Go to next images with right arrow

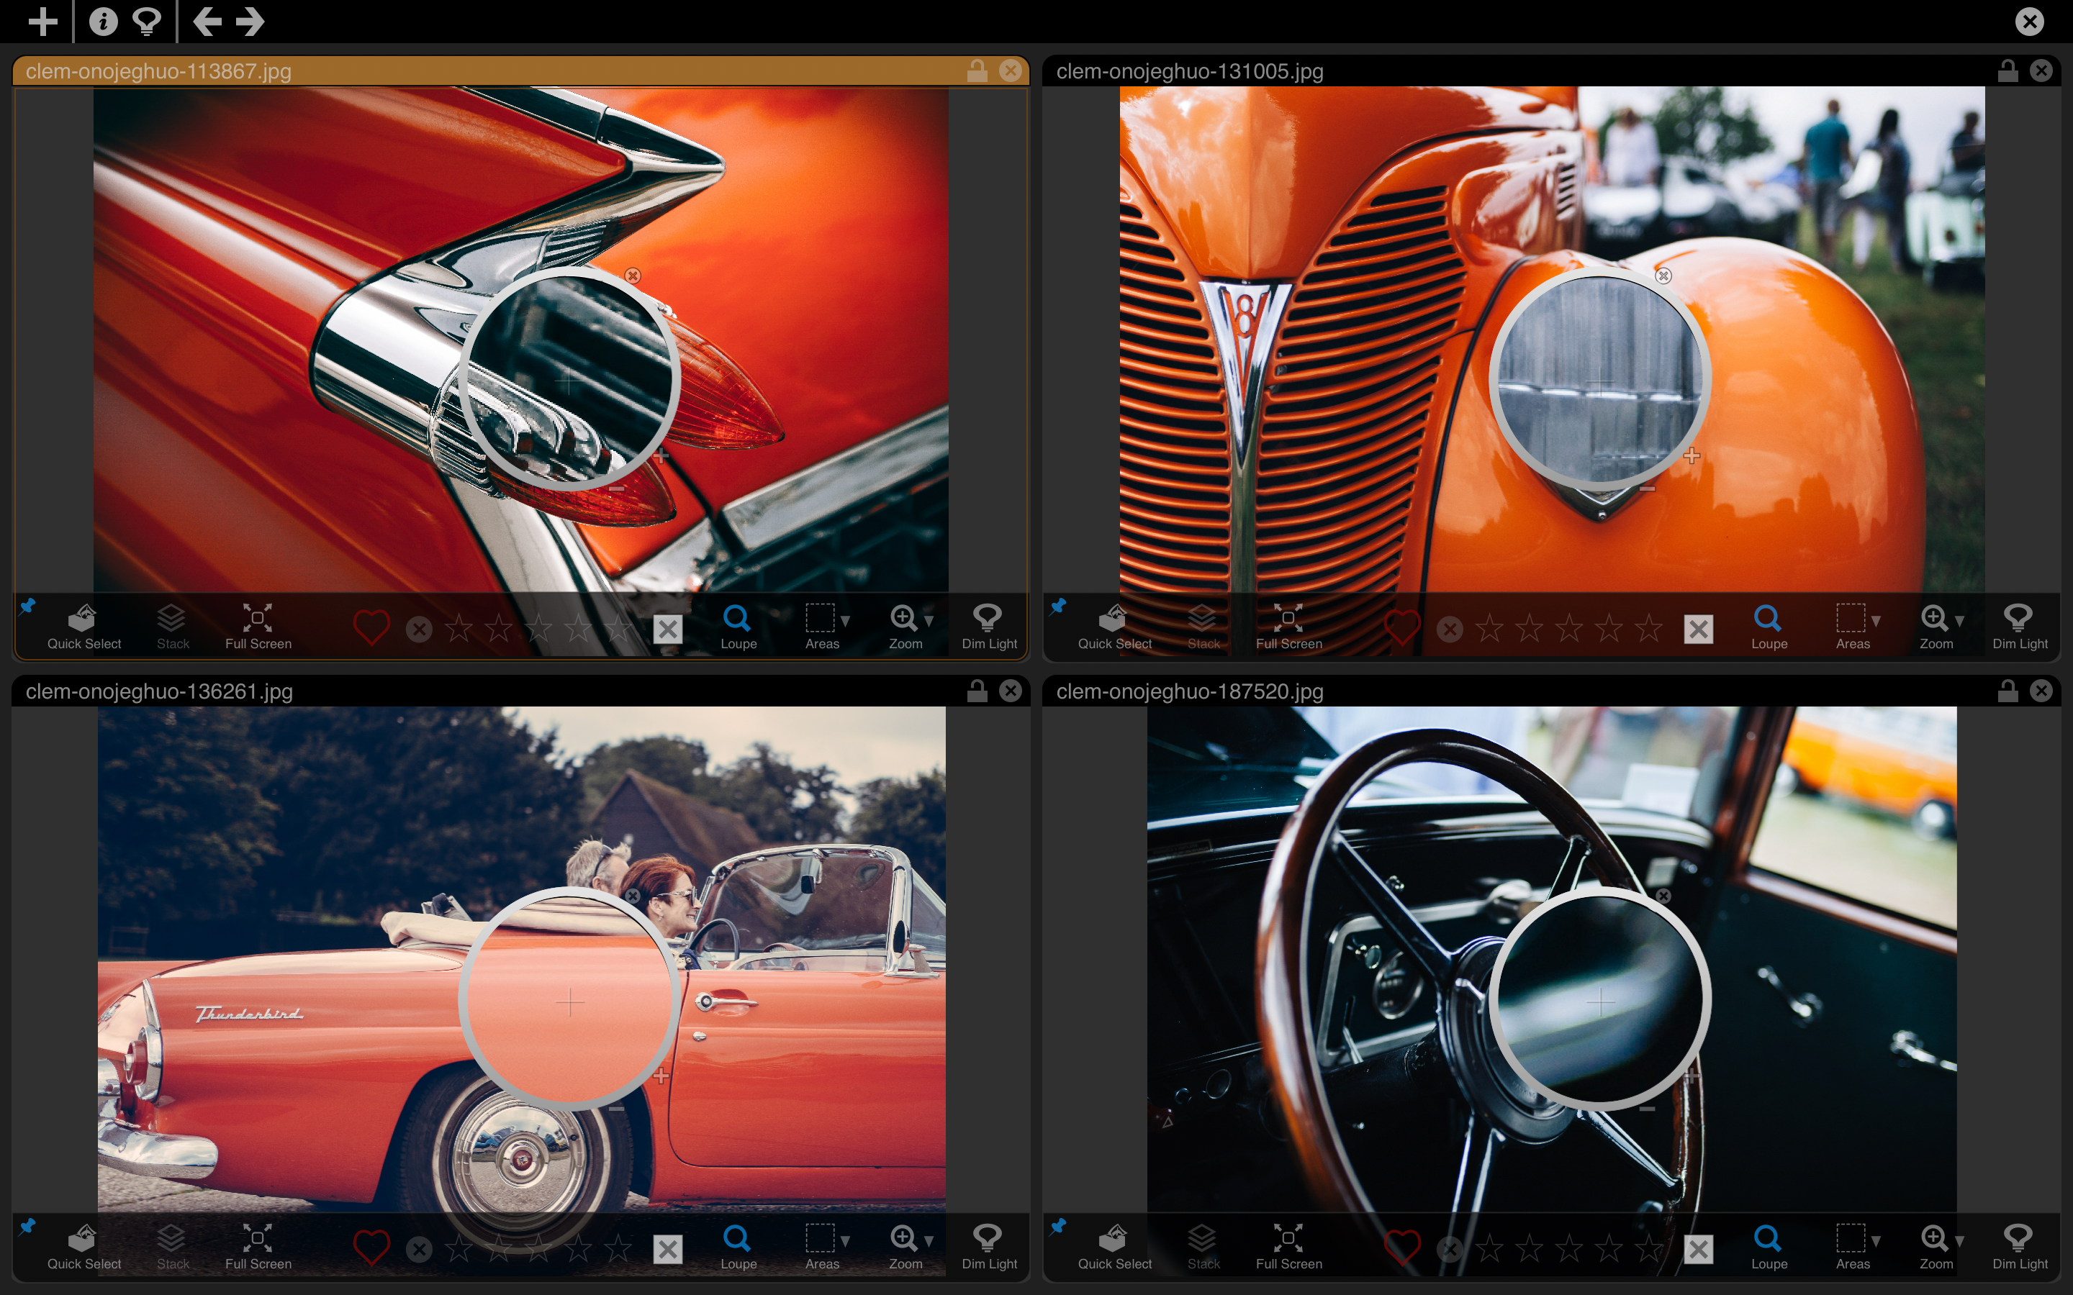tap(250, 21)
